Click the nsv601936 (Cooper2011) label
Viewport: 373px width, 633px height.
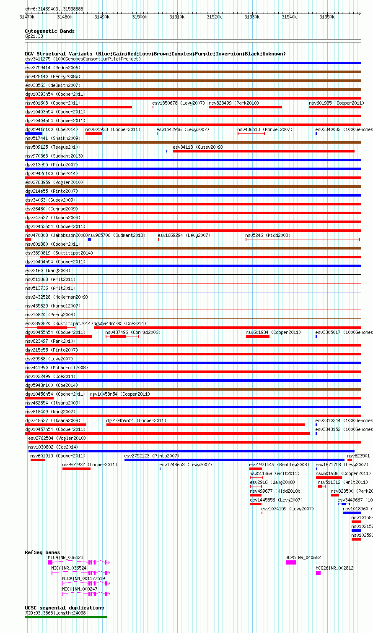coord(343,473)
